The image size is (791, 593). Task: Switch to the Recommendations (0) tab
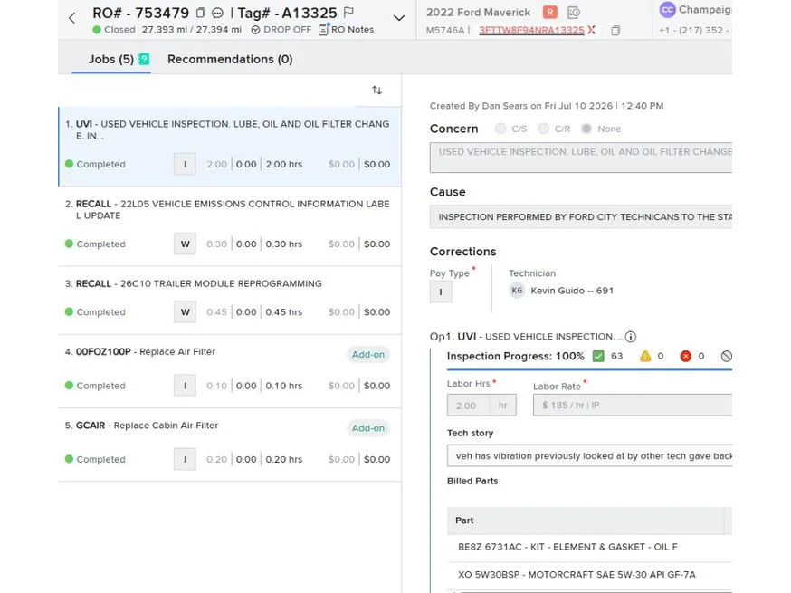(x=230, y=59)
